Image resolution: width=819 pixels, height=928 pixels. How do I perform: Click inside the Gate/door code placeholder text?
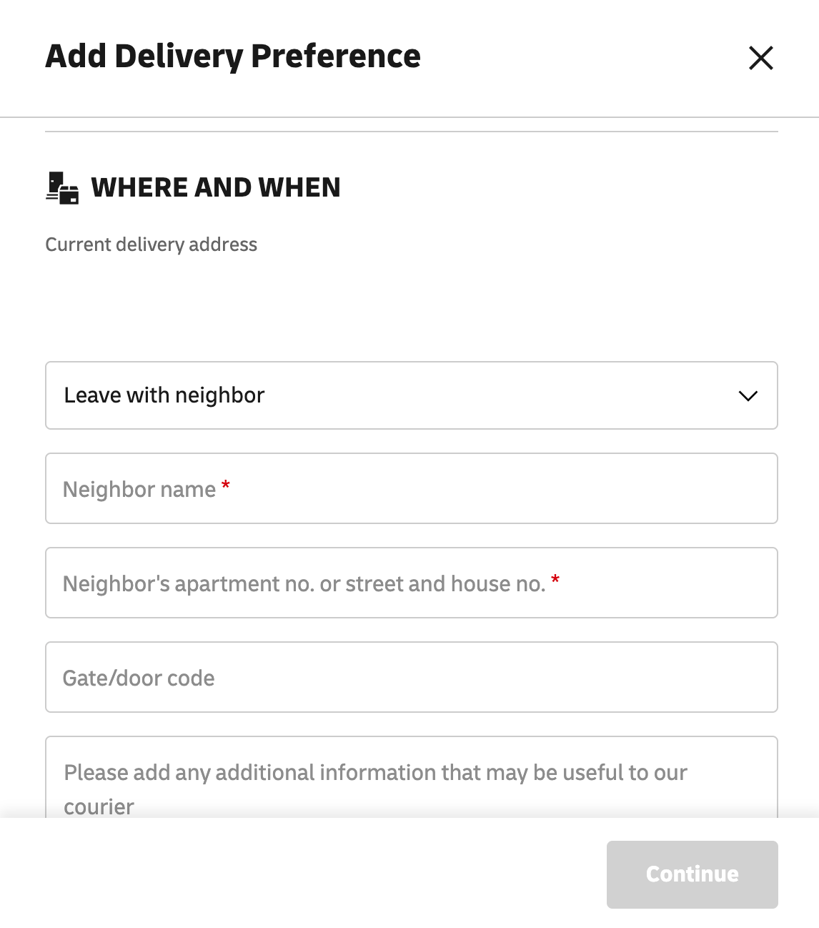(x=139, y=678)
